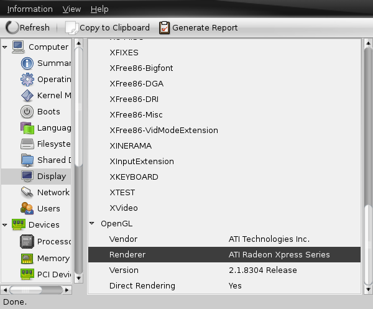Viewport: 373px width, 309px height.
Task: Select the XFree86-Bigfont row
Action: (224, 68)
